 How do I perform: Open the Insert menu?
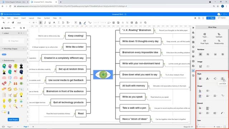click(x=24, y=18)
